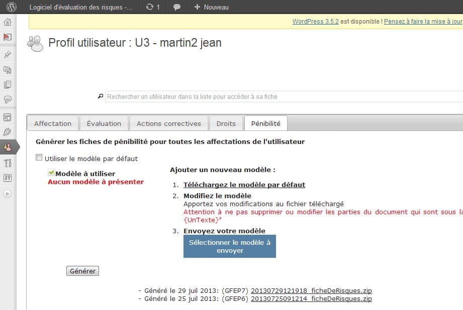The image size is (463, 310).
Task: Click the updates icon in admin bar
Action: pos(152,7)
